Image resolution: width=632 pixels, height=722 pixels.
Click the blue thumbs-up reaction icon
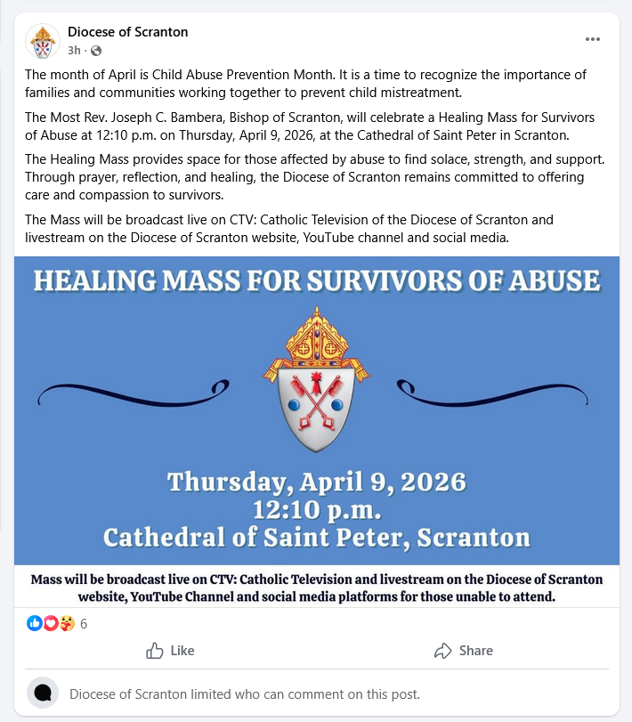point(35,623)
